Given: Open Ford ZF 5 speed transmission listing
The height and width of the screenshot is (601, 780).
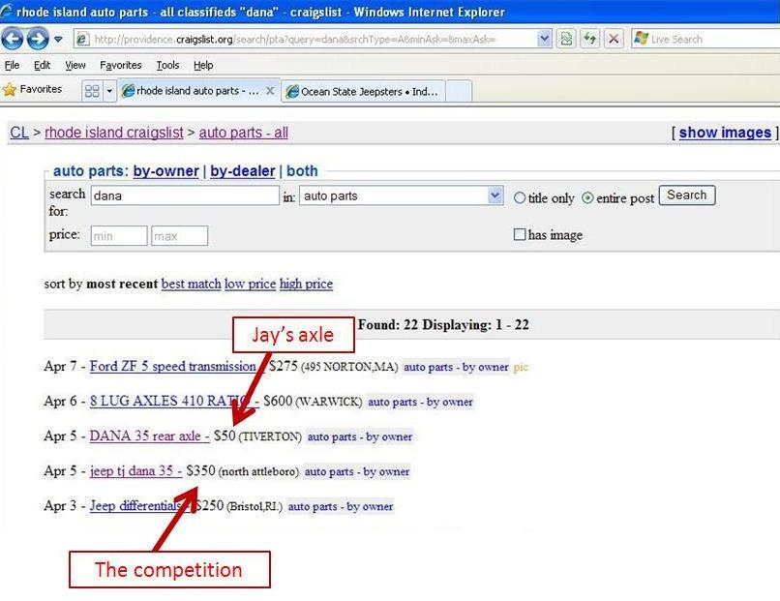Looking at the screenshot, I should click(x=172, y=367).
